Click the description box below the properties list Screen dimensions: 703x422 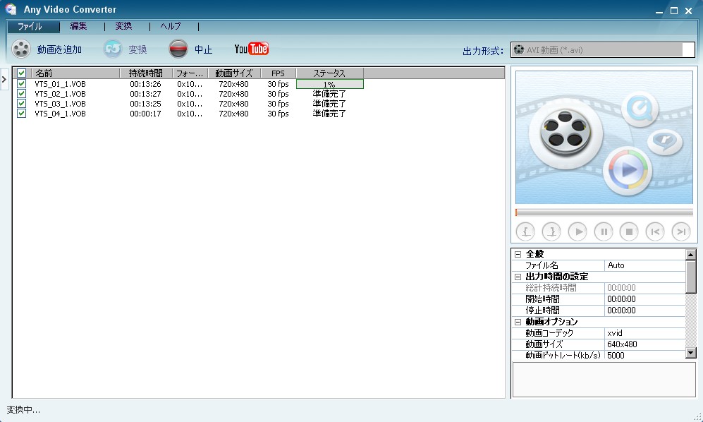point(604,380)
